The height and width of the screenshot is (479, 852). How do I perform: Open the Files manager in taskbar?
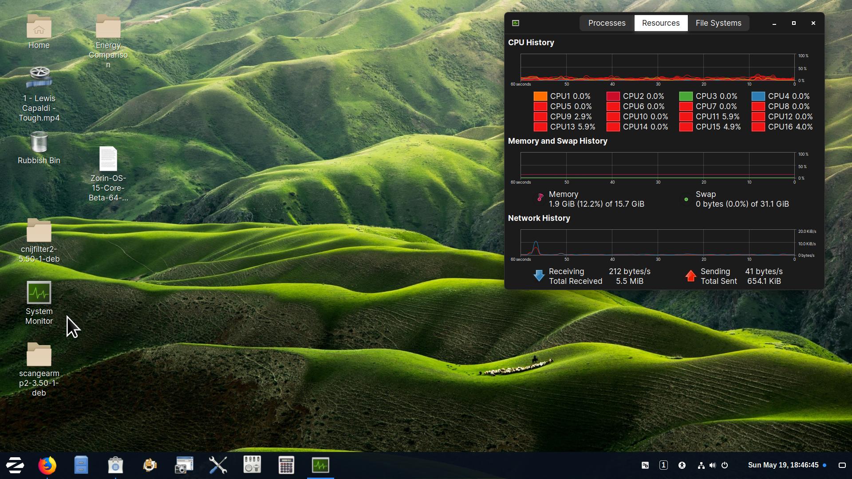click(x=81, y=465)
